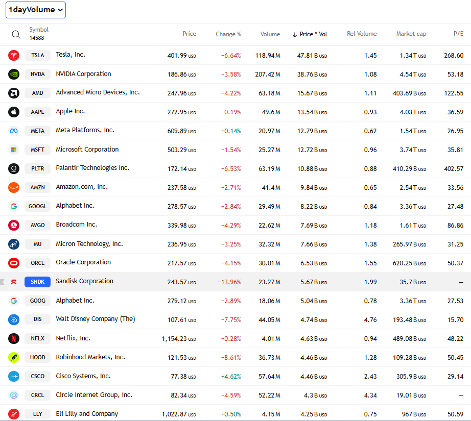Open the LLY ticker badge
The width and height of the screenshot is (471, 421).
pos(38,414)
